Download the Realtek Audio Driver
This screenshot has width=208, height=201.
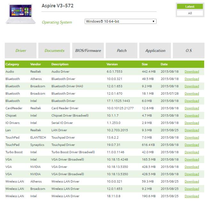coord(192,72)
